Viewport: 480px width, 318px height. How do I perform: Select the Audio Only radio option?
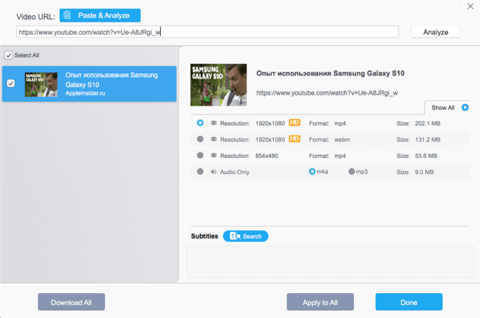point(200,171)
